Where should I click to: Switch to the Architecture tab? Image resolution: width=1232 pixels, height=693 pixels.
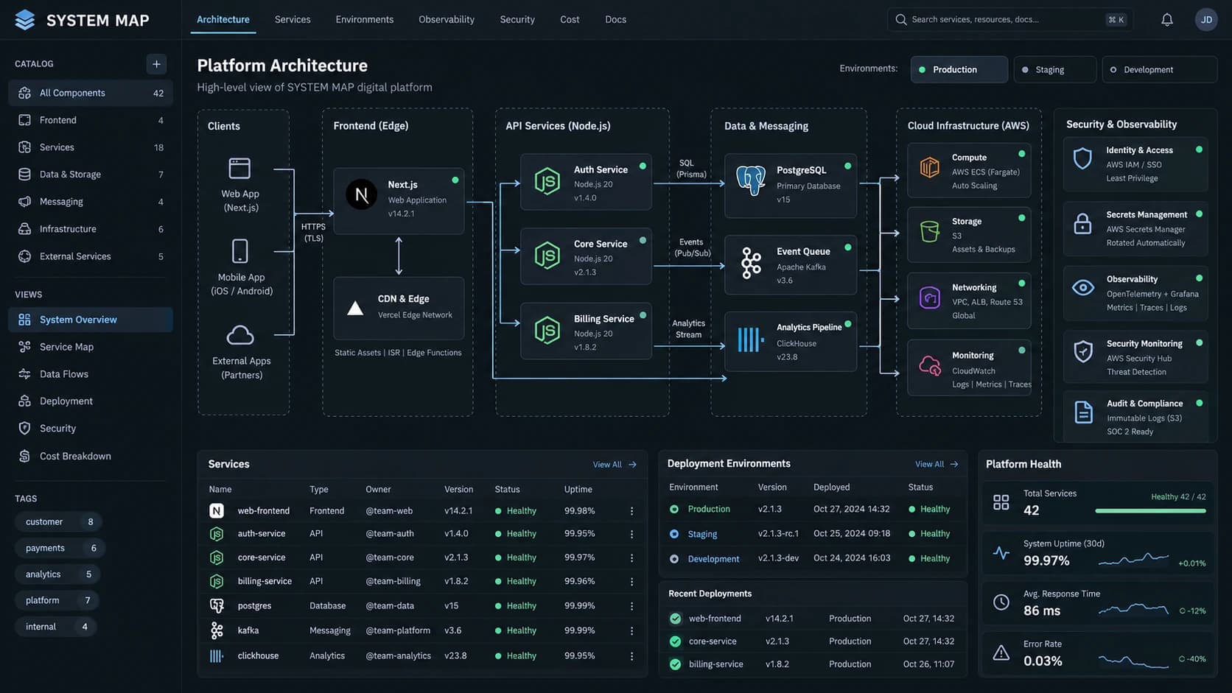click(223, 20)
